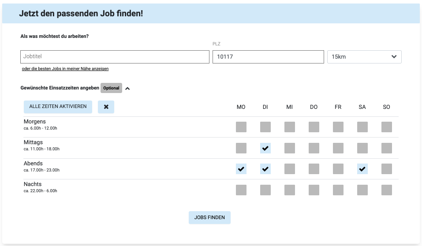Image resolution: width=422 pixels, height=246 pixels.
Task: Enable Mittags on Wednesday
Action: (x=290, y=148)
